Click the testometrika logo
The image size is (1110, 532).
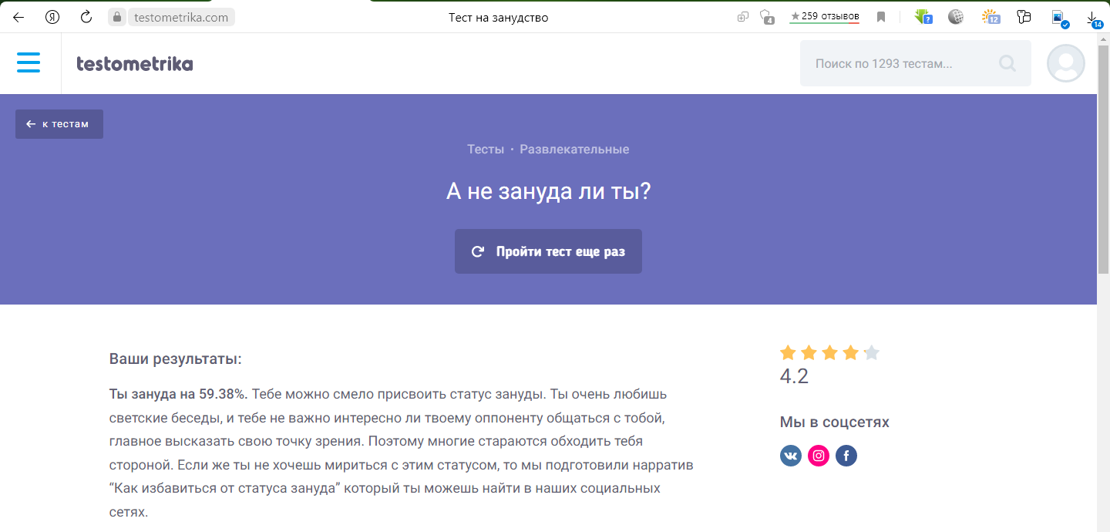pos(135,63)
